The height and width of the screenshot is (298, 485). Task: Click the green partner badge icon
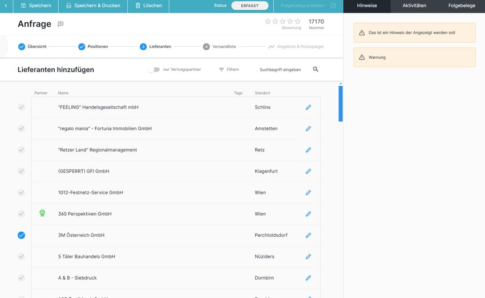point(42,214)
